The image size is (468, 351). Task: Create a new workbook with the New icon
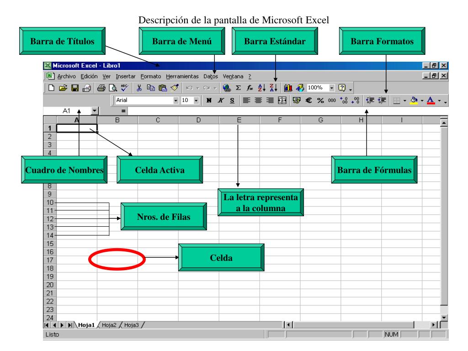[51, 88]
